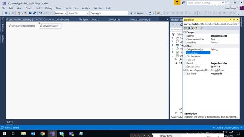The image size is (244, 137).
Task: Switch to File System (Setup1) tab
Action: [x=89, y=19]
